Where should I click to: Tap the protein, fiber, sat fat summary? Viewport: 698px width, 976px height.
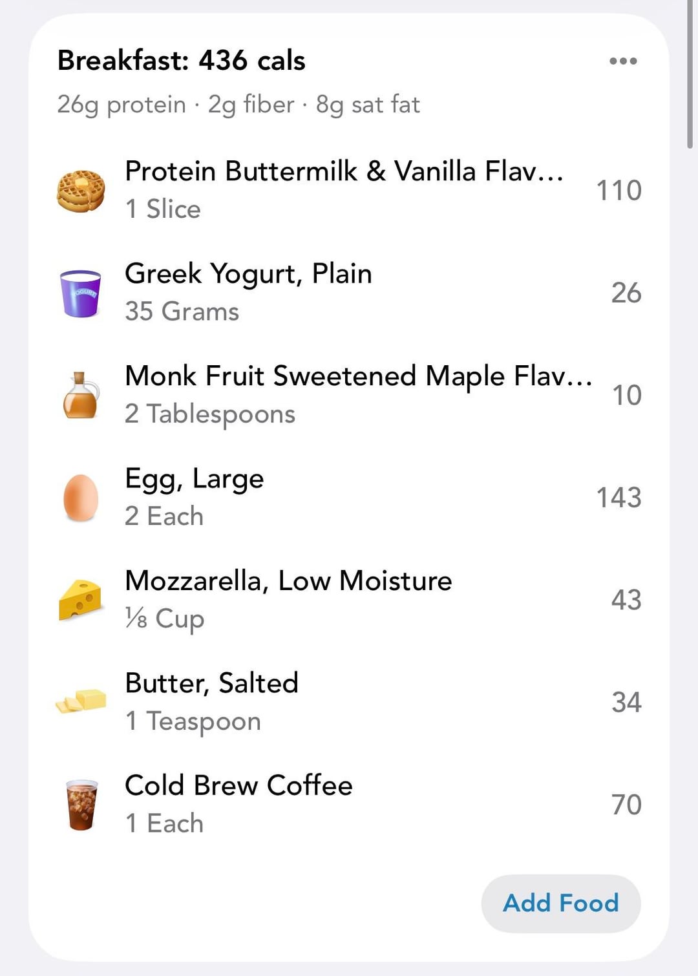click(x=238, y=105)
